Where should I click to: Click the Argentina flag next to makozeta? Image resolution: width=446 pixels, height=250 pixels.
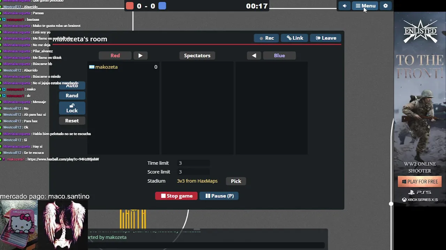(x=92, y=67)
